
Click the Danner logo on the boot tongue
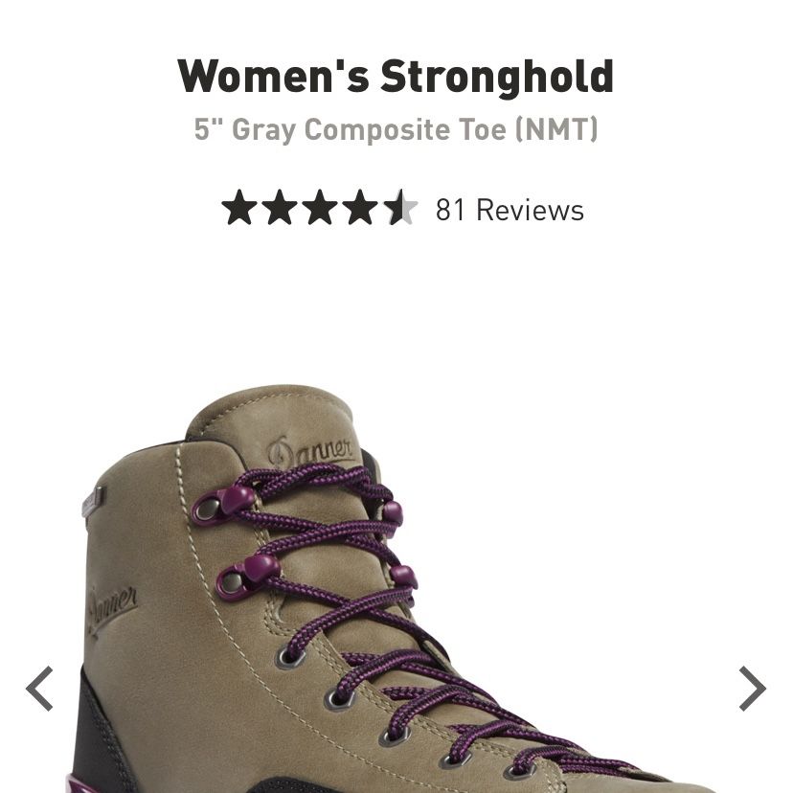310,452
